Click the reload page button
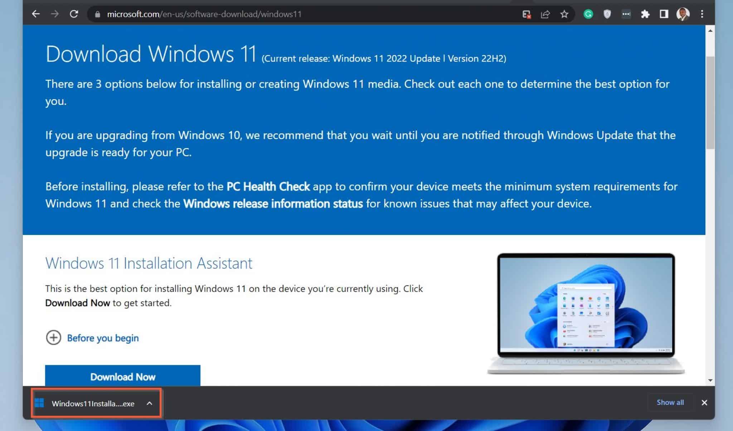Screen dimensions: 733x431 tap(74, 14)
